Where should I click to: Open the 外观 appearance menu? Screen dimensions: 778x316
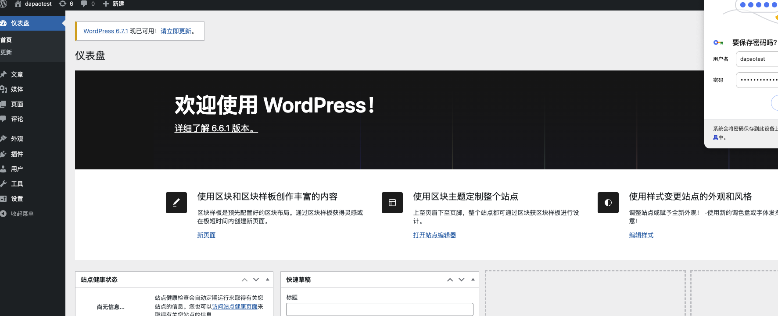point(32,139)
